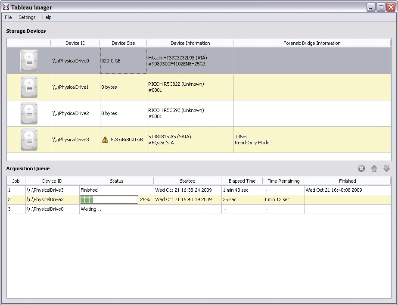Click the Device Size column header
Image resolution: width=398 pixels, height=305 pixels.
[x=123, y=43]
